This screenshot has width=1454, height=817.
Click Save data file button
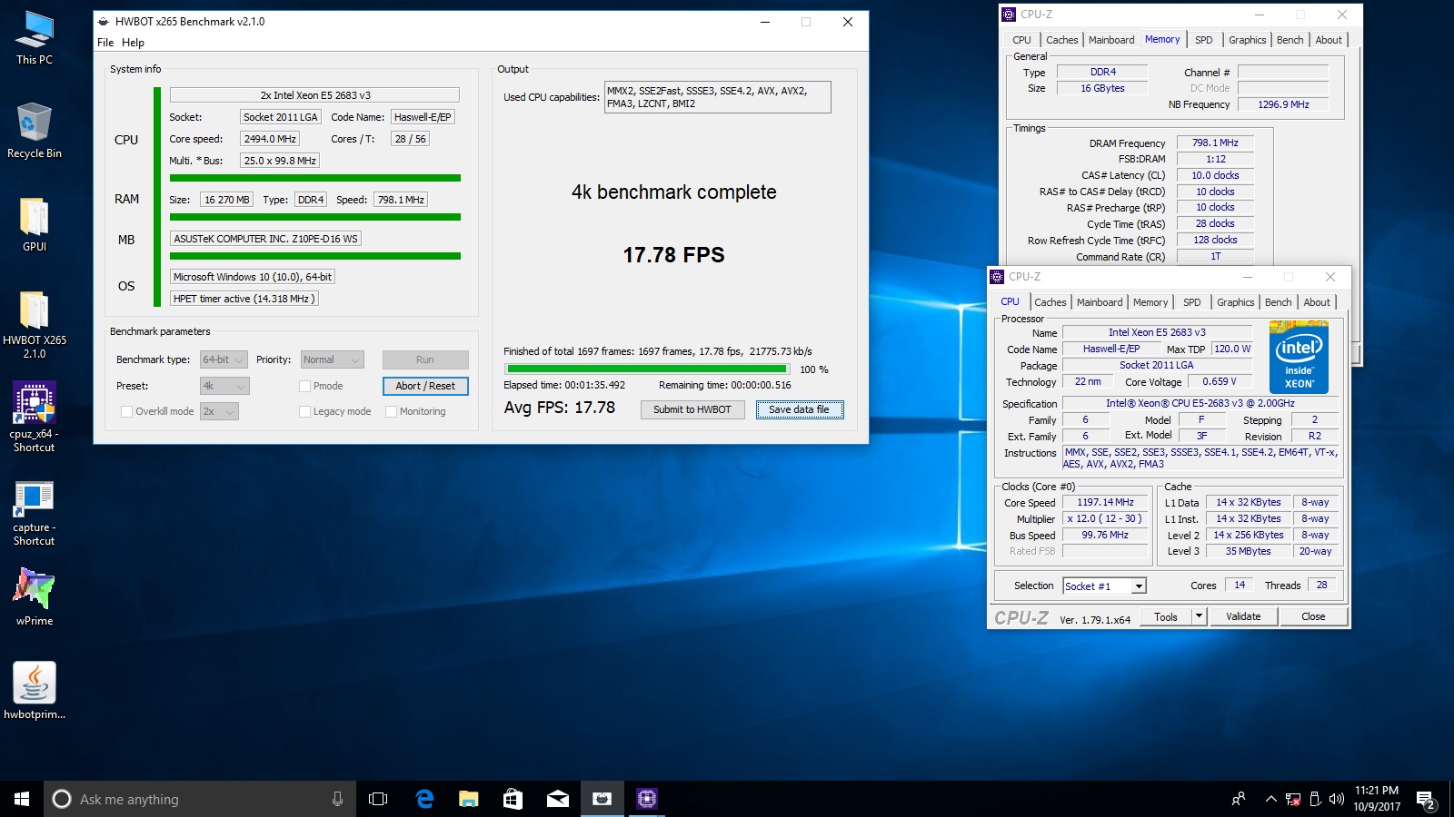pos(799,409)
